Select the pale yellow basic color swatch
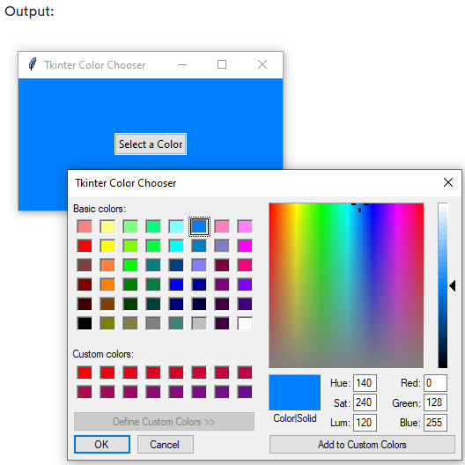 pos(107,227)
